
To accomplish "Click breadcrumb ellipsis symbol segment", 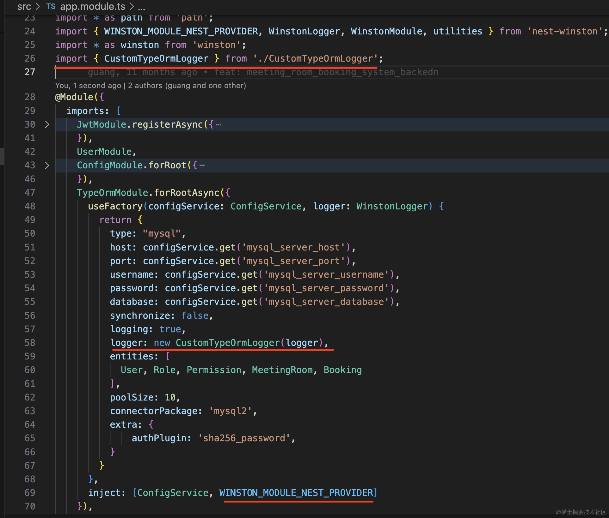I will 141,7.
